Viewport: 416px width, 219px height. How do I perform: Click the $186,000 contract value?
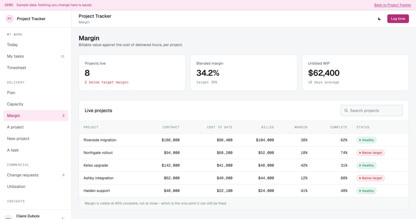tap(170, 140)
